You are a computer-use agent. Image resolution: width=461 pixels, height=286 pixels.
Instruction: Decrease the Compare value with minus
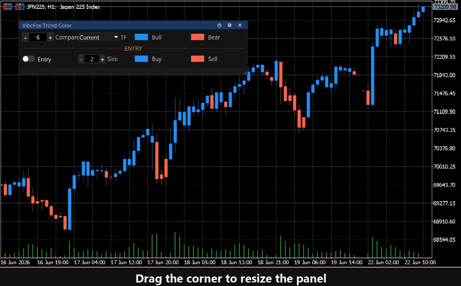tap(25, 37)
